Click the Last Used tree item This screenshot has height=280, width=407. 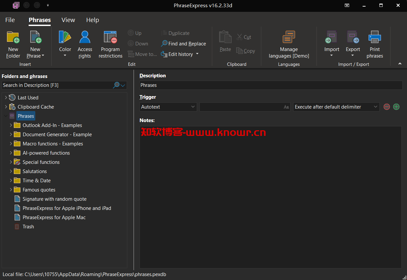coord(28,98)
